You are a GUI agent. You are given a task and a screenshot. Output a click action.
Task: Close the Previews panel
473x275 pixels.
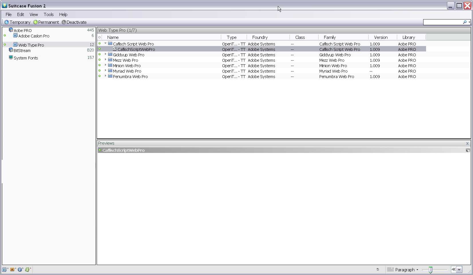click(467, 144)
